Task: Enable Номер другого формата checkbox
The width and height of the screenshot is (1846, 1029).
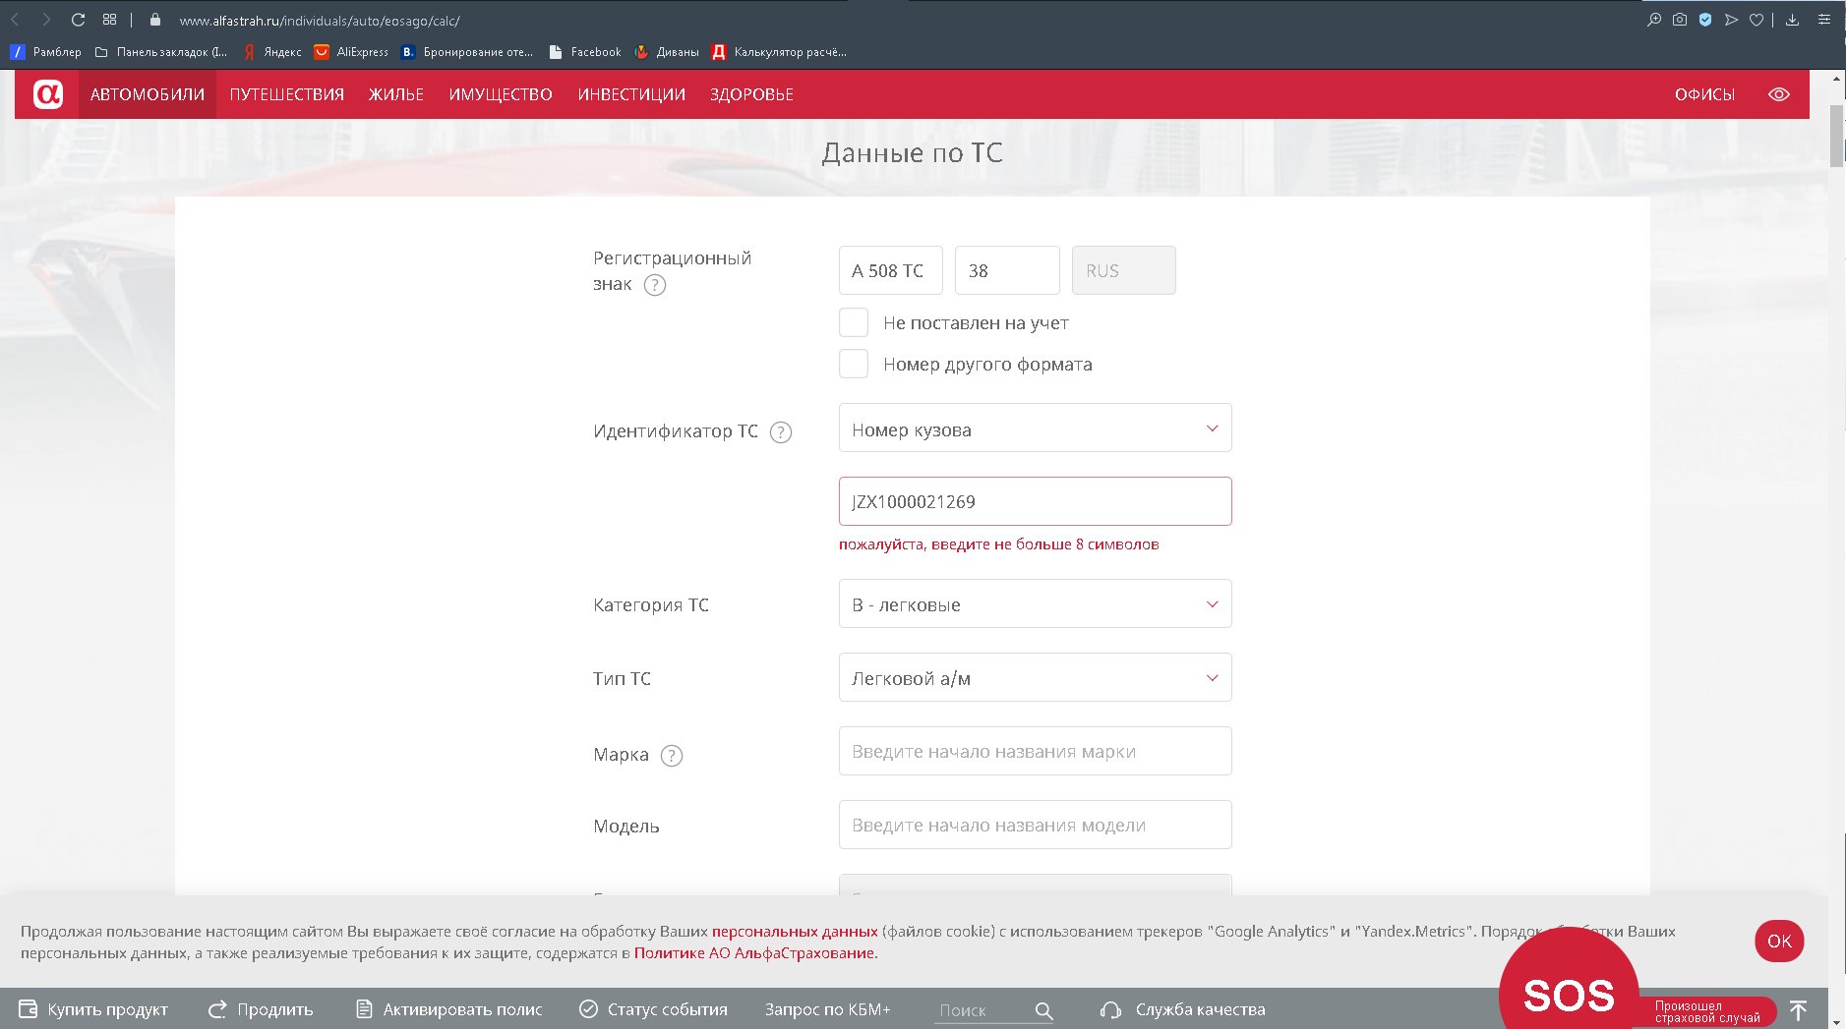Action: click(x=853, y=364)
